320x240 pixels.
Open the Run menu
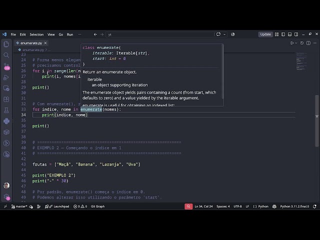click(70, 34)
